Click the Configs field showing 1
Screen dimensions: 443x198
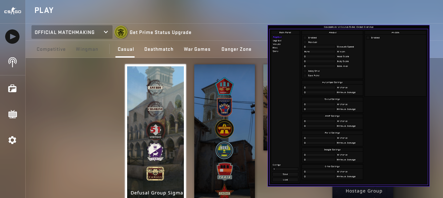(x=285, y=169)
